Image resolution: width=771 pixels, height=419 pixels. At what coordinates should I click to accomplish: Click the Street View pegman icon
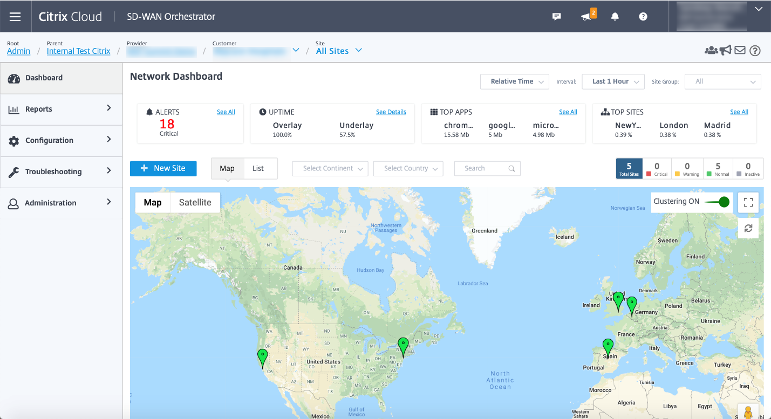click(x=748, y=413)
